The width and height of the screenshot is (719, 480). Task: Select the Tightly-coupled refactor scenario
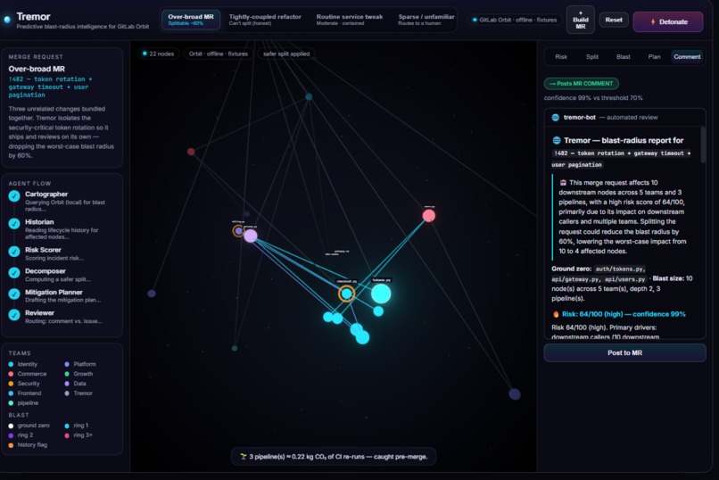265,20
